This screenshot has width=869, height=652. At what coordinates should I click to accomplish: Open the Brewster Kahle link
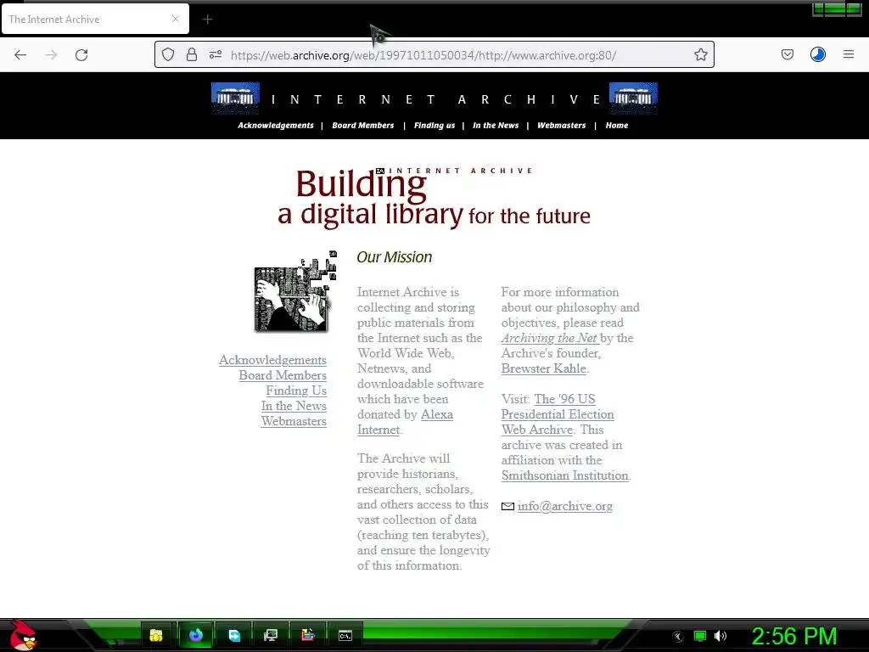click(x=544, y=368)
